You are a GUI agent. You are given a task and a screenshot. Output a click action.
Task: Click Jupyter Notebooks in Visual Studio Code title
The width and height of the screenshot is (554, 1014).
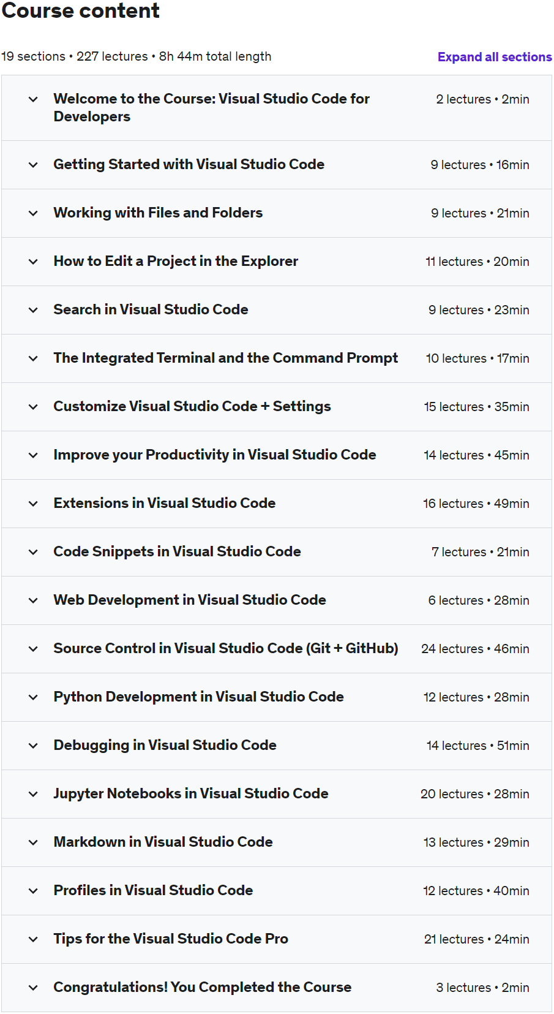[191, 793]
